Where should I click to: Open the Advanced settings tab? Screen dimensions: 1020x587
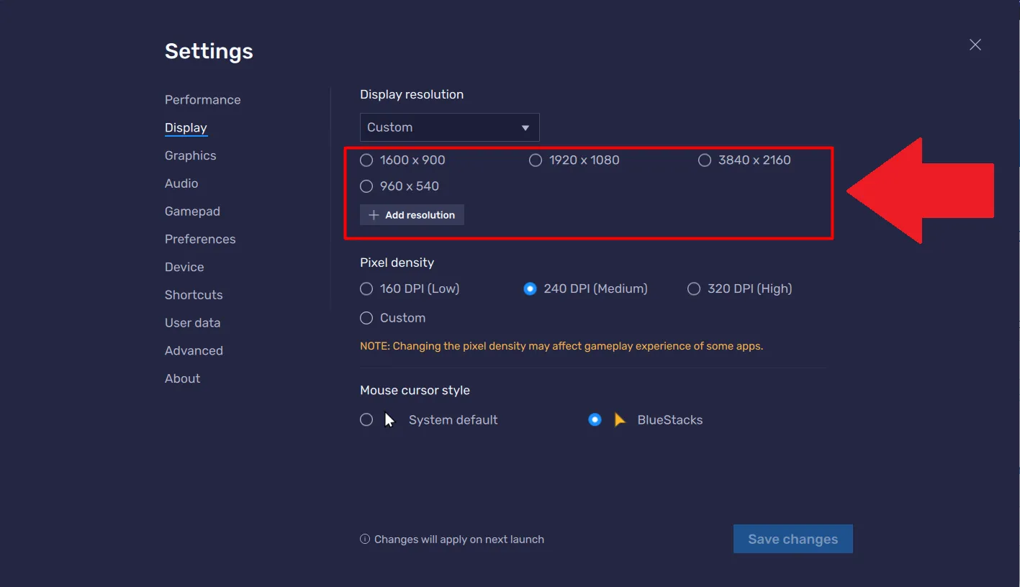194,351
